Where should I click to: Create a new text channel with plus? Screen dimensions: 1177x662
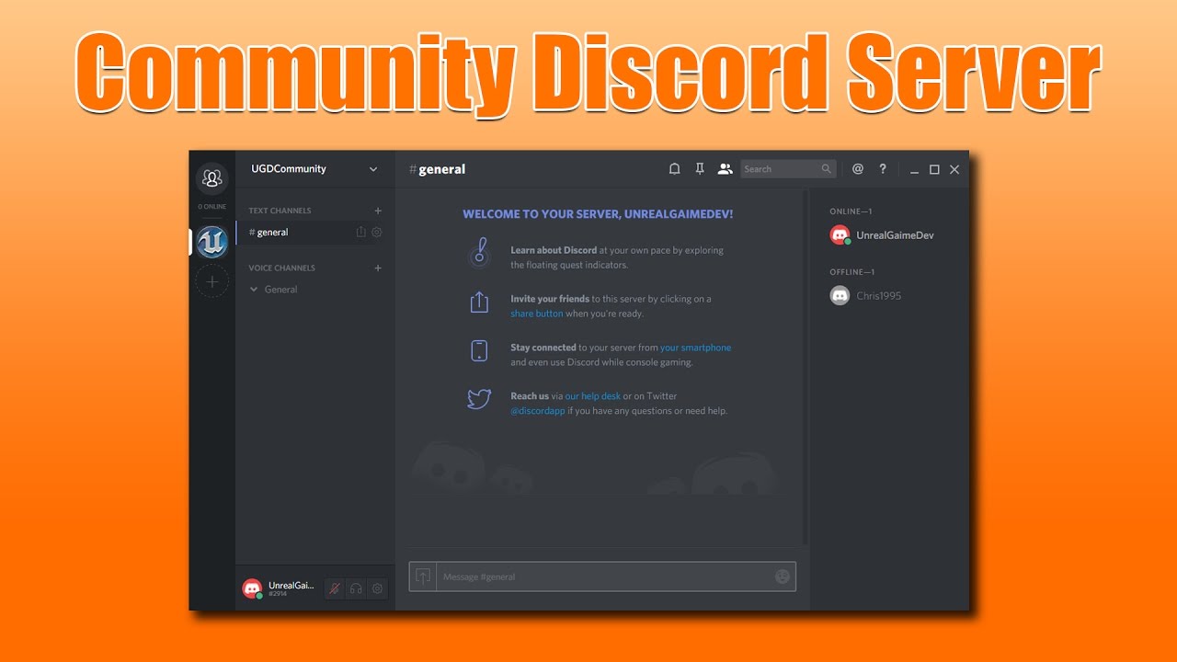click(378, 211)
